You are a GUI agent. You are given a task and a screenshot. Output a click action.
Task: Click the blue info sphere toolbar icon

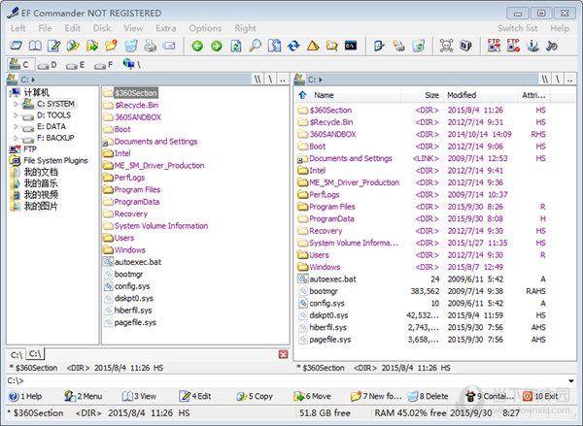(532, 46)
